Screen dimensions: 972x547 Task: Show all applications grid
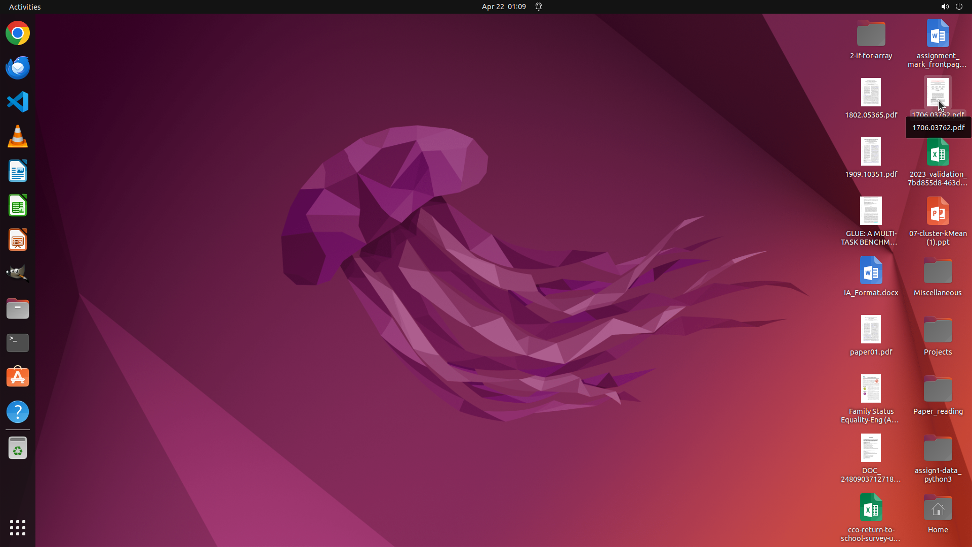pyautogui.click(x=18, y=528)
